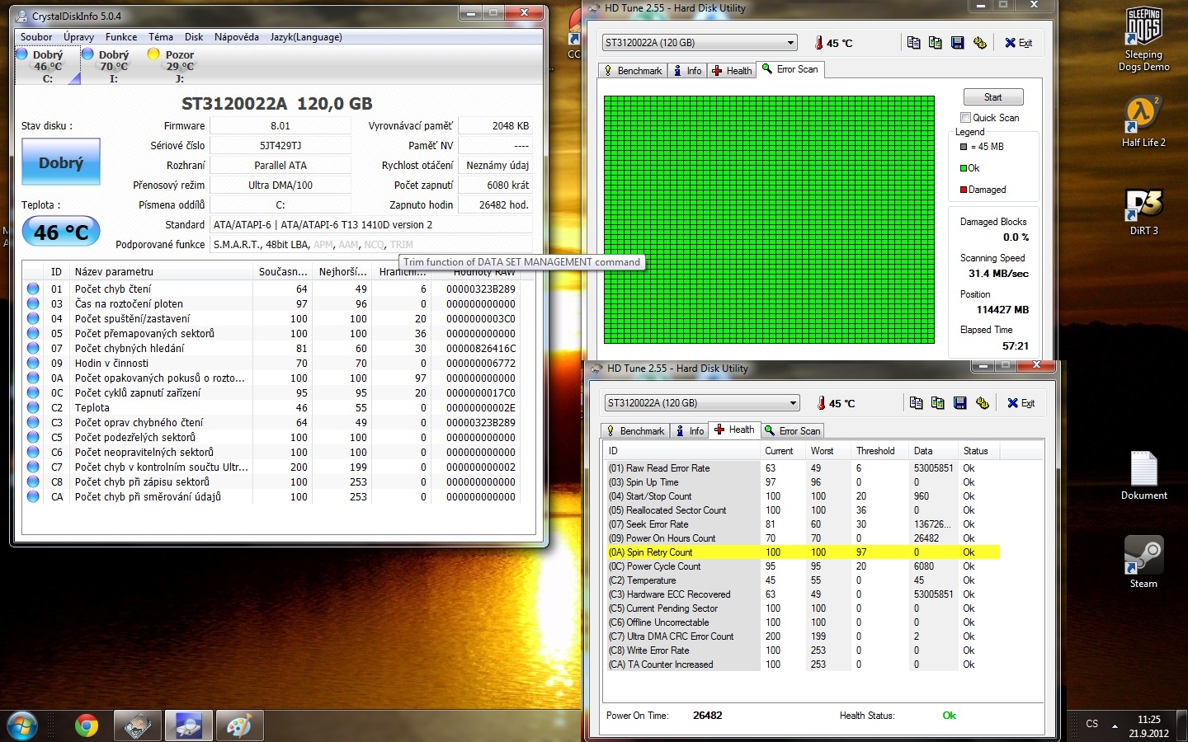1188x742 pixels.
Task: Switch to HD Tune taskbar button
Action: click(x=138, y=726)
